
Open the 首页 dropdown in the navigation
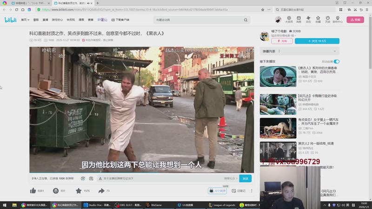pos(25,20)
